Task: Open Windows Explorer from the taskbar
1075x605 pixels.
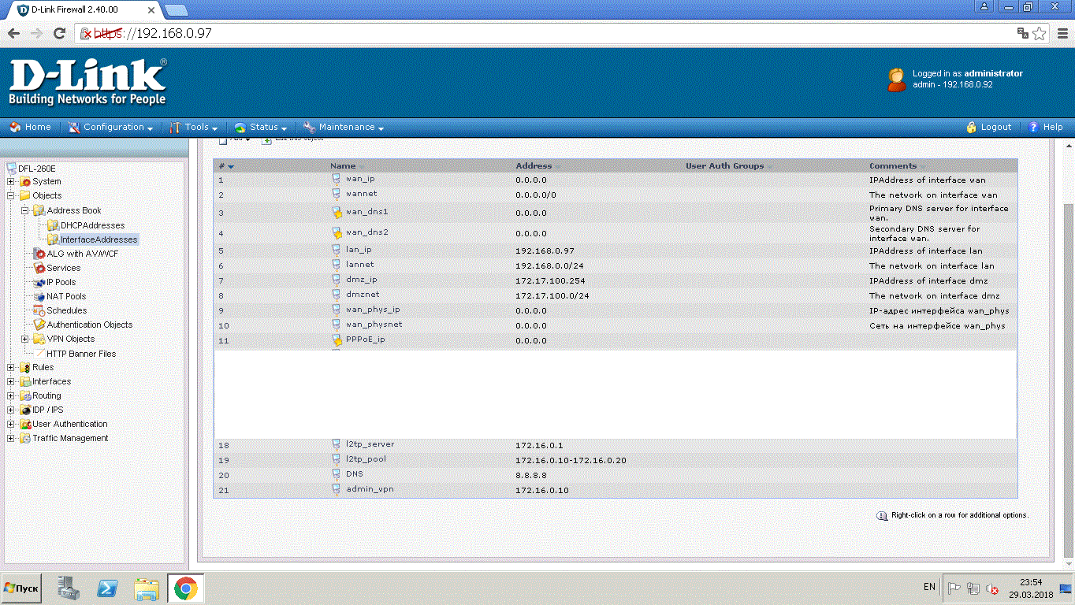Action: pyautogui.click(x=147, y=588)
